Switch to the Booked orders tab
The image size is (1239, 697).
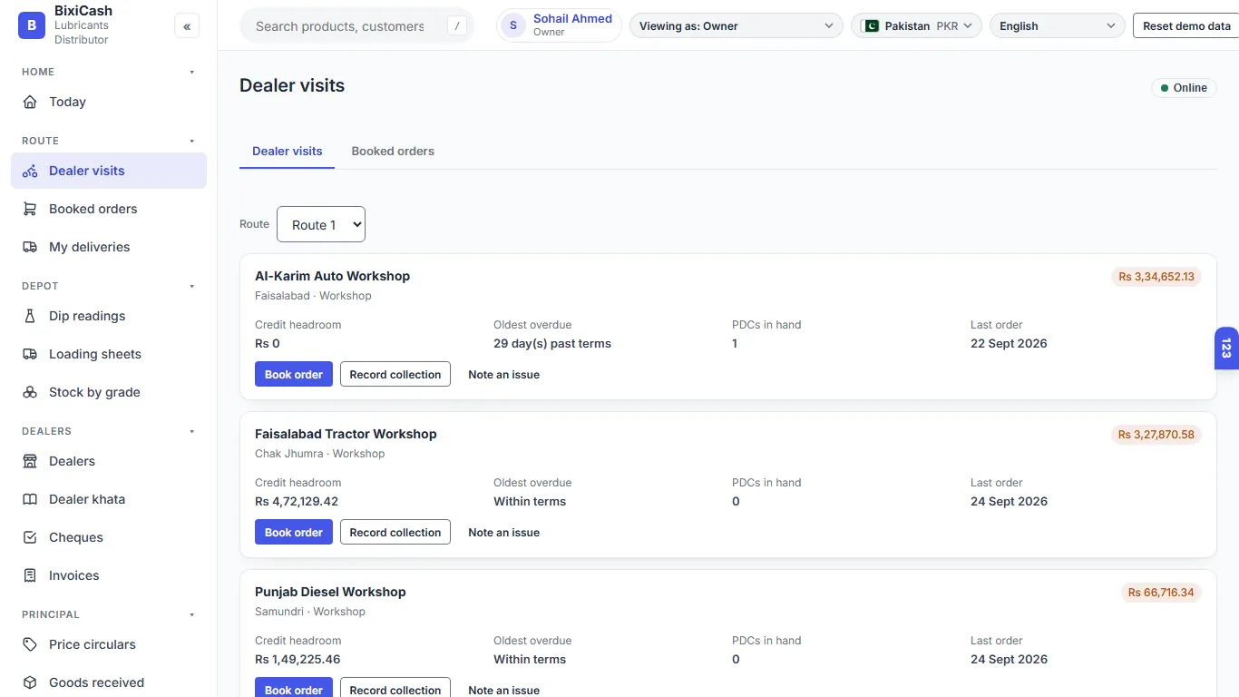[393, 152]
